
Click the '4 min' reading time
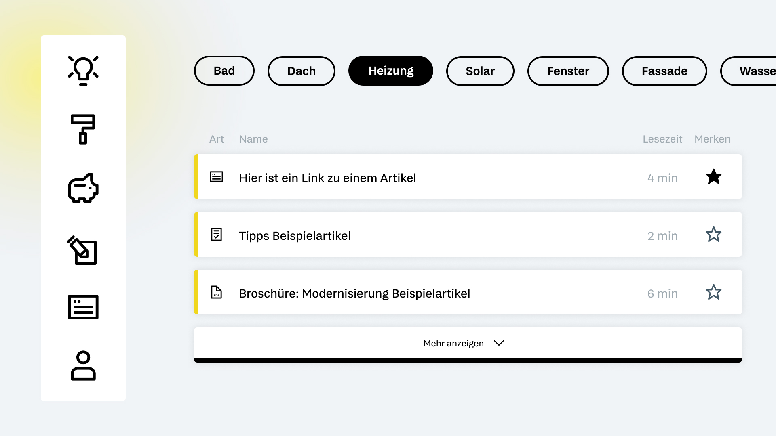click(662, 178)
